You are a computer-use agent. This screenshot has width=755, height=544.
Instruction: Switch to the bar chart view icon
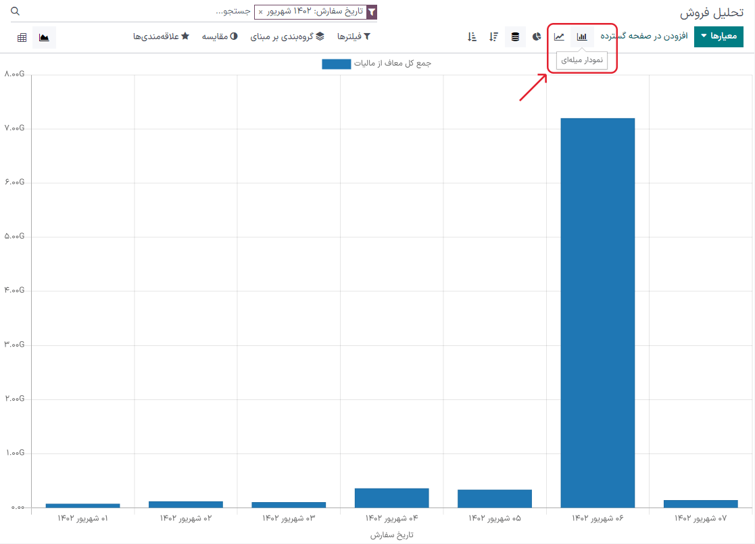(x=582, y=36)
